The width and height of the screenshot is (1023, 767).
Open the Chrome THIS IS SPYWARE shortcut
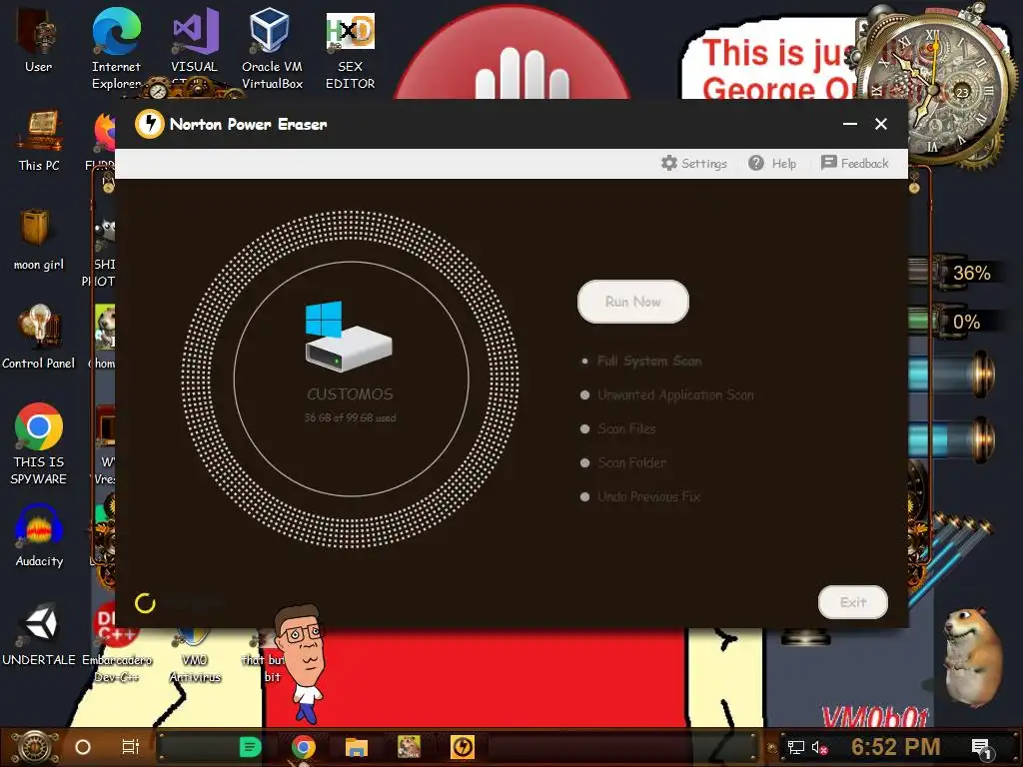click(x=39, y=444)
